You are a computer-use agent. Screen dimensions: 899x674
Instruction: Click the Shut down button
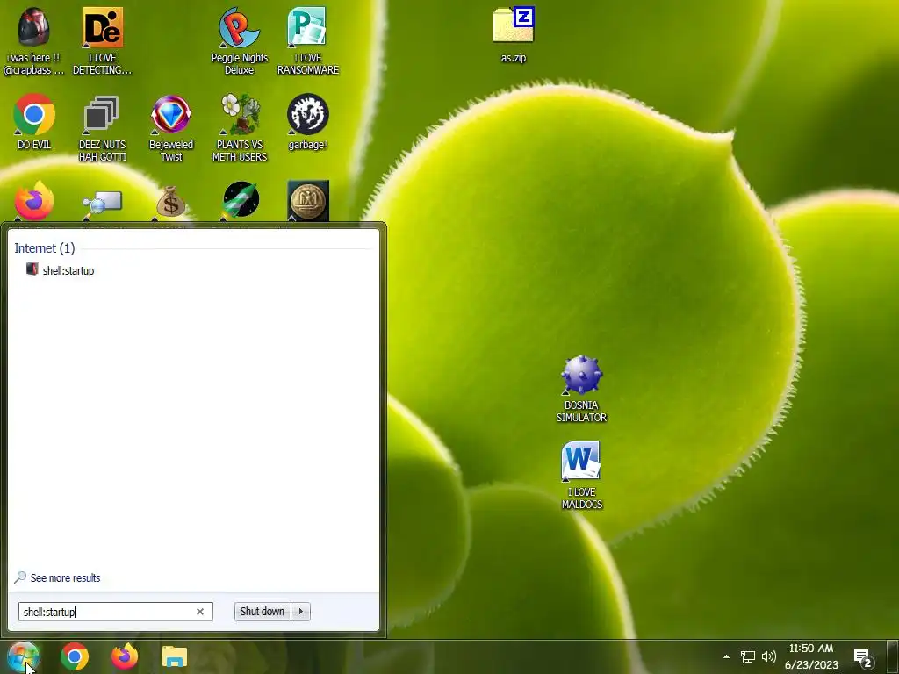pos(262,612)
